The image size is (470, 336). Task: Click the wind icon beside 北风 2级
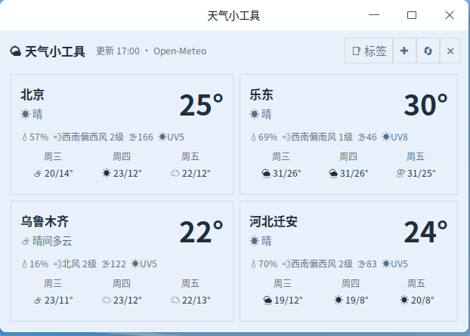click(x=57, y=264)
